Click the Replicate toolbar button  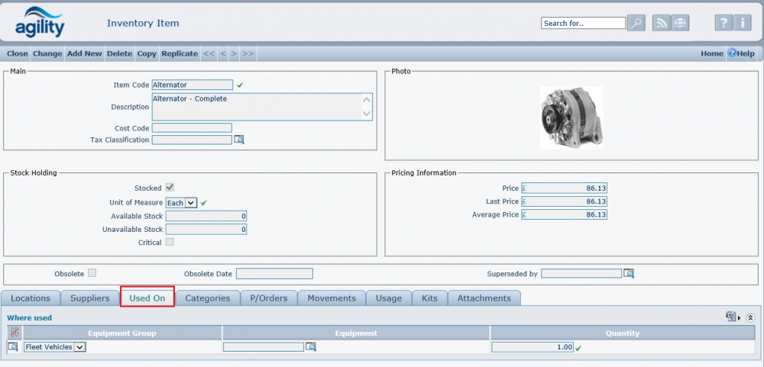click(x=180, y=53)
